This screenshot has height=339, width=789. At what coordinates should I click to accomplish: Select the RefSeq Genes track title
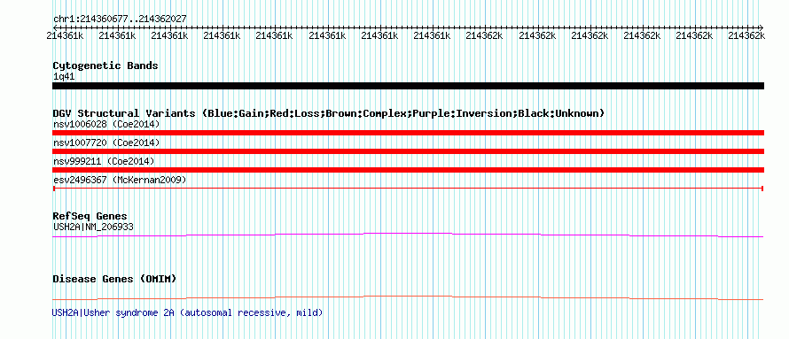click(90, 216)
